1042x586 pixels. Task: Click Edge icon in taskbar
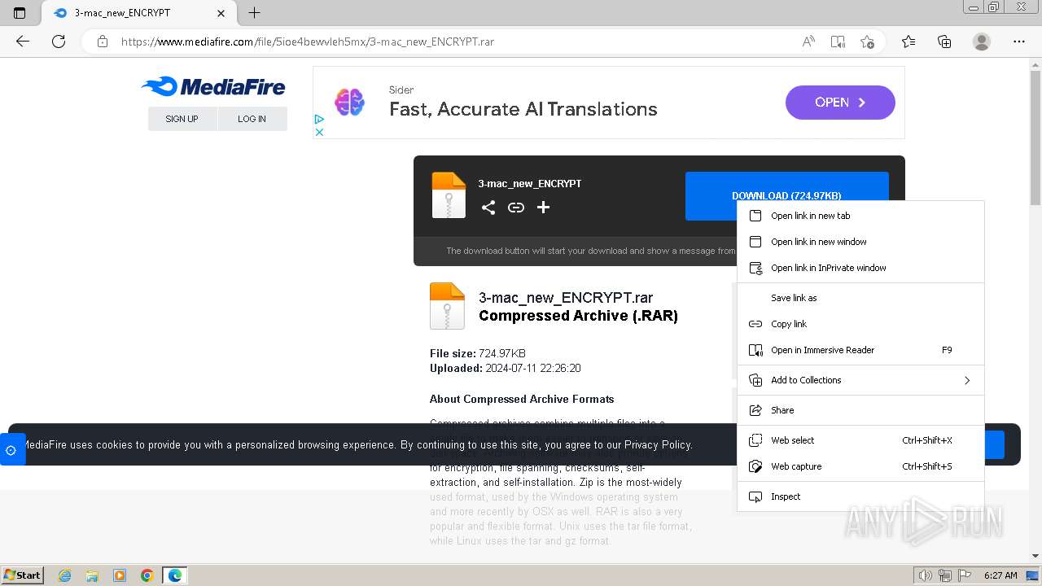(174, 575)
